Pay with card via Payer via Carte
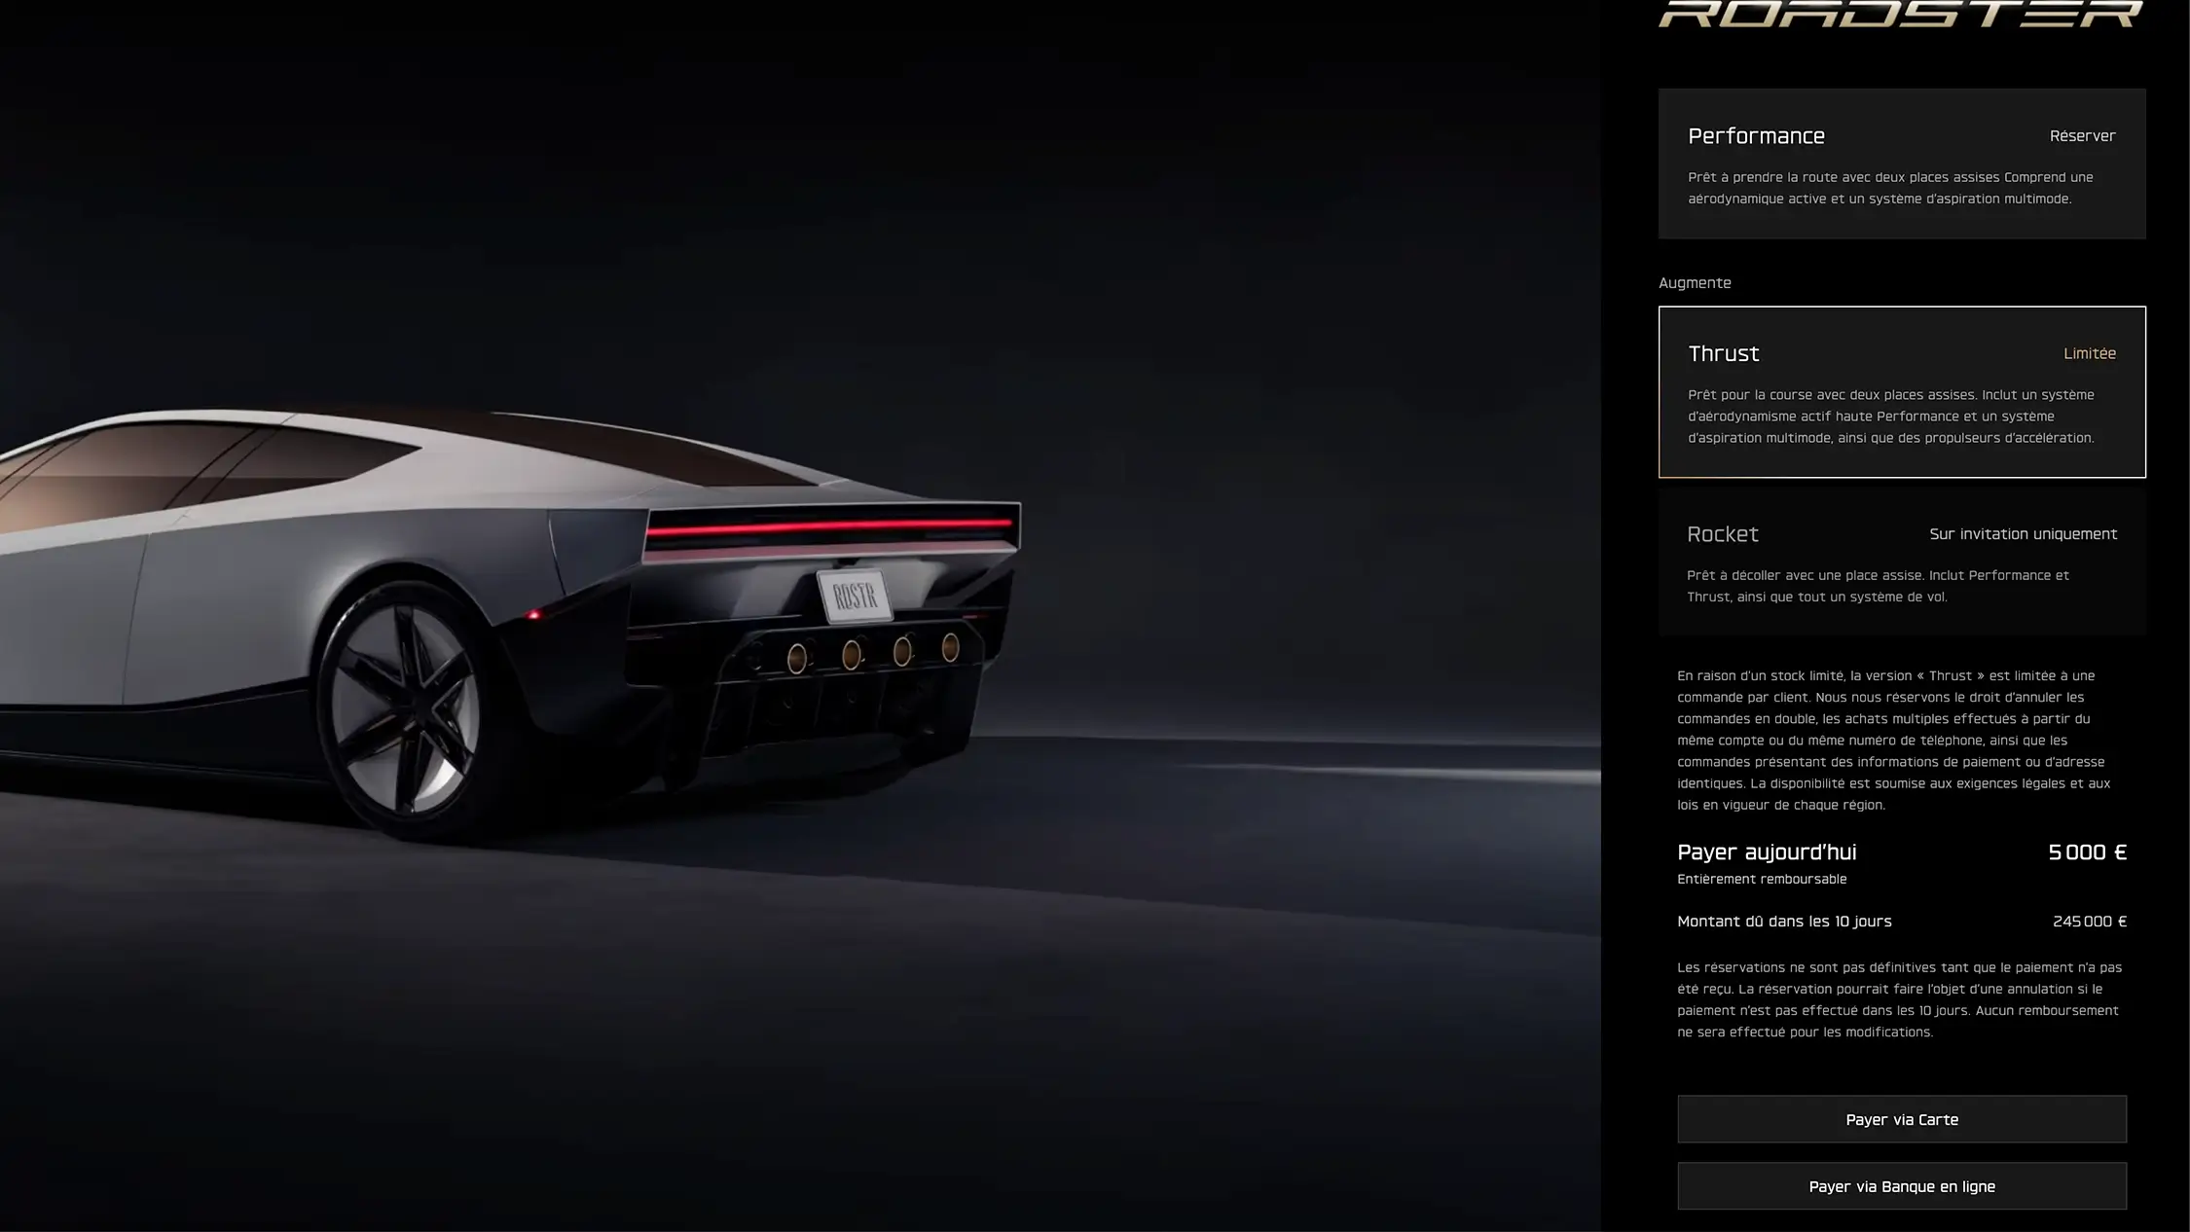The image size is (2190, 1232). [1902, 1119]
